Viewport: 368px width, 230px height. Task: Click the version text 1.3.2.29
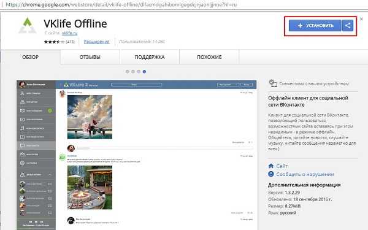click(x=292, y=193)
